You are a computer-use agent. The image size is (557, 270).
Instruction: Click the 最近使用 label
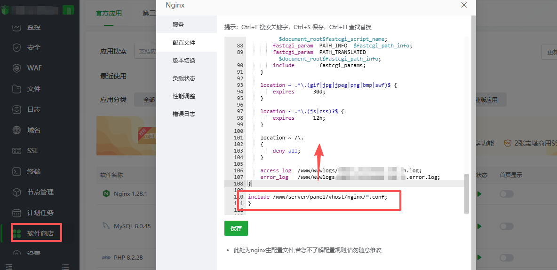click(x=113, y=76)
